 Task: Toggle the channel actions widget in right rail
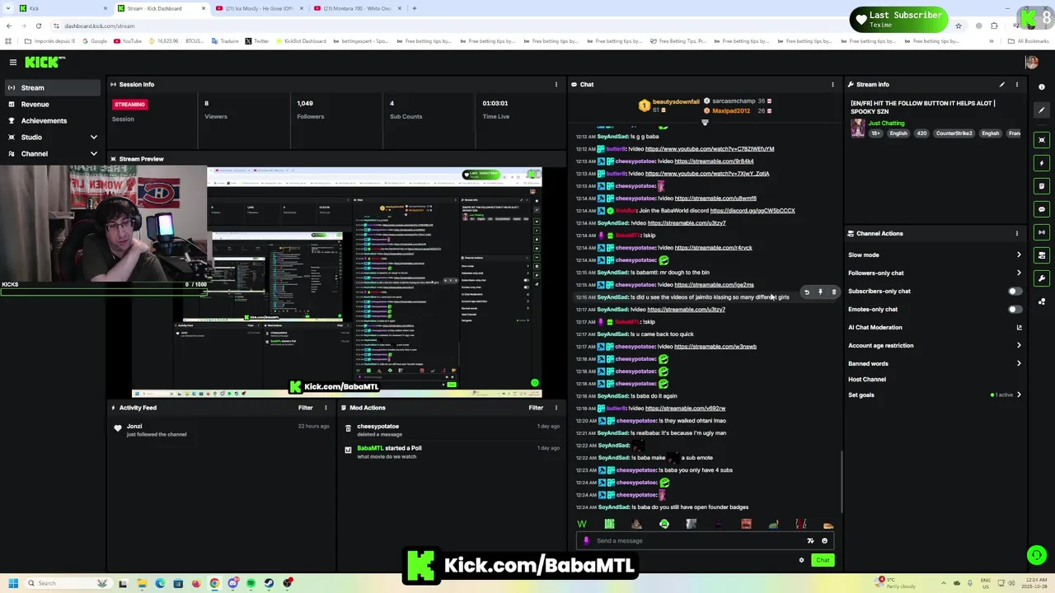coord(1042,255)
